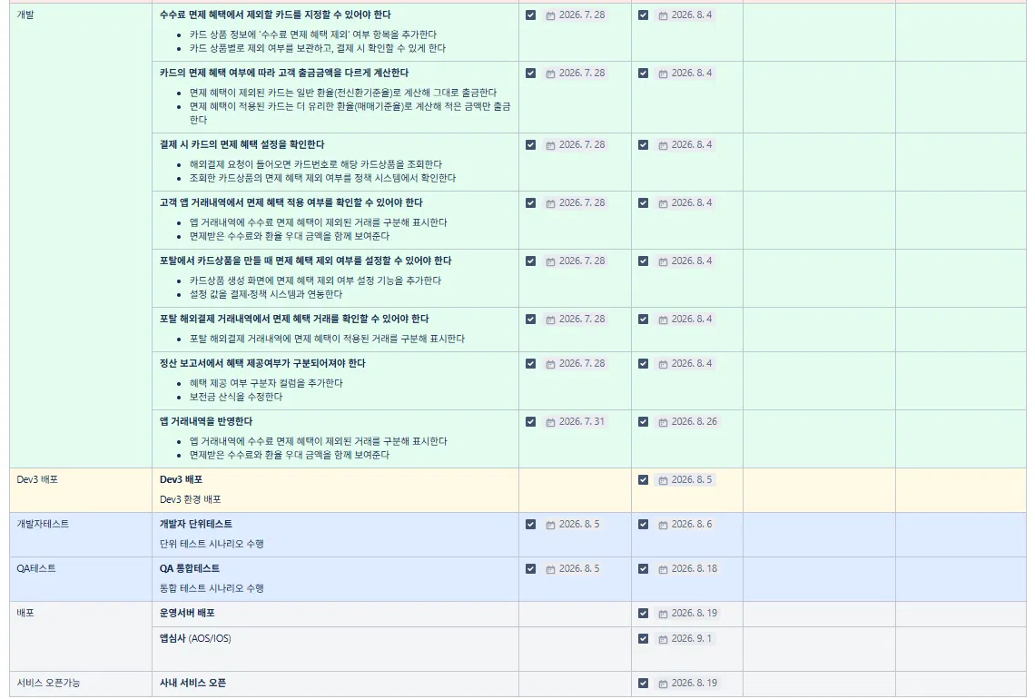The height and width of the screenshot is (699, 1035).
Task: Click the '앱심사 (AOS/IOS)' title
Action: point(195,638)
